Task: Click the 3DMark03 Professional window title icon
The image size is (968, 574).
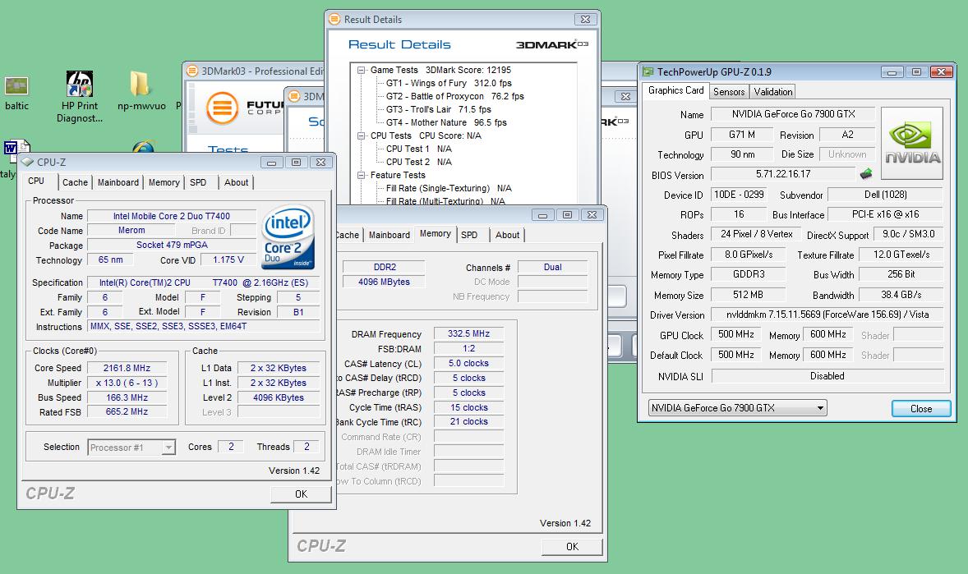Action: point(192,71)
